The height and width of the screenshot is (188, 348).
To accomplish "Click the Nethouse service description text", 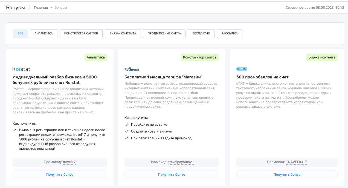I will click(x=171, y=95).
